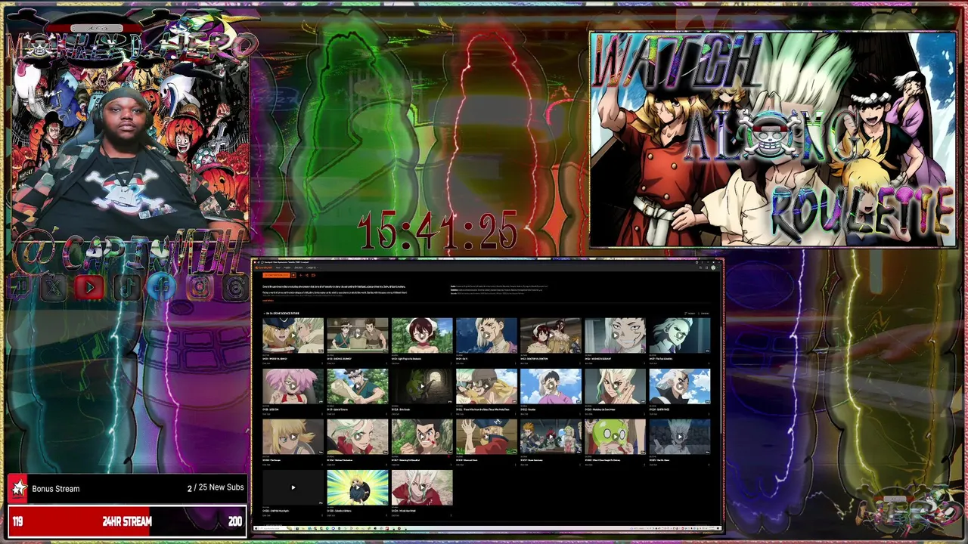Open the Stone Sanctuary episode title link
Screen dimensions: 968x544
pyautogui.click(x=531, y=460)
